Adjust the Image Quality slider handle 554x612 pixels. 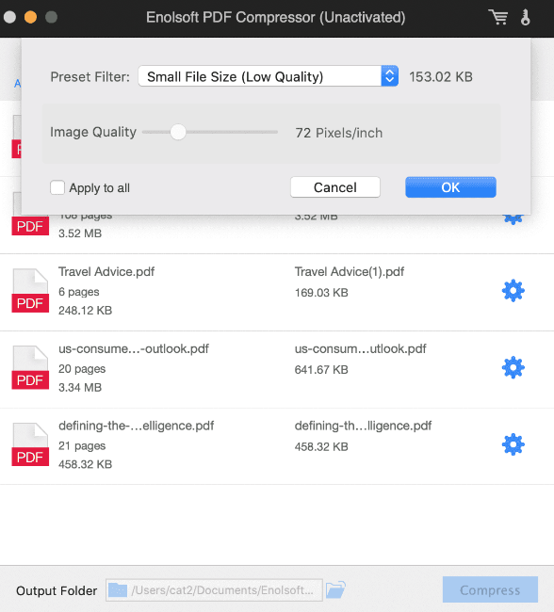click(x=178, y=132)
